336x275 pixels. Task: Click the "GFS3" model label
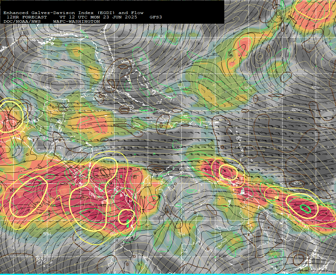[x=156, y=17]
